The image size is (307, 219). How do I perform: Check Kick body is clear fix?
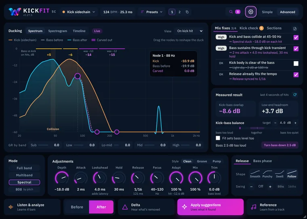coord(296,63)
